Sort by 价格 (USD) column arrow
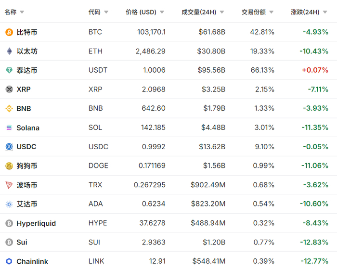The height and width of the screenshot is (269, 337). [x=162, y=13]
